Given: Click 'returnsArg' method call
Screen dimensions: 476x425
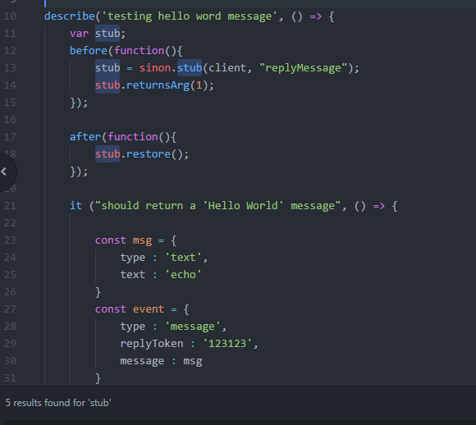Looking at the screenshot, I should click(x=158, y=85).
